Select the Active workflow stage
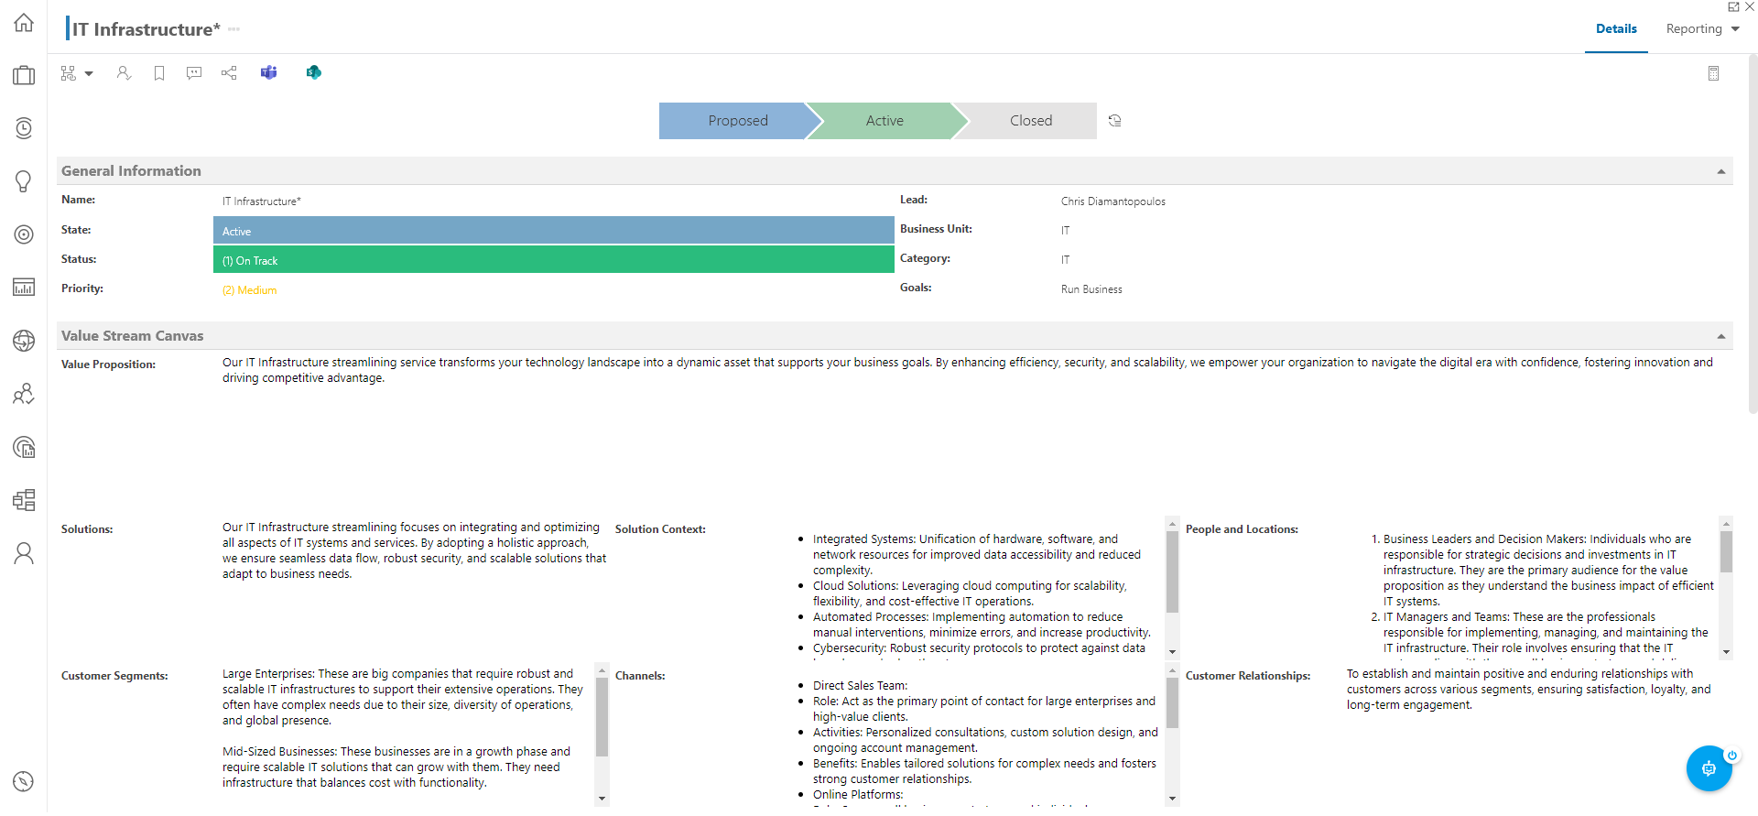The height and width of the screenshot is (816, 1758). [x=884, y=121]
